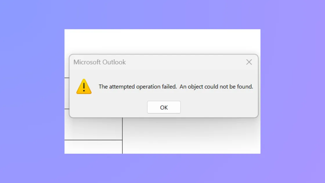Click the X in the dialog corner

click(249, 62)
